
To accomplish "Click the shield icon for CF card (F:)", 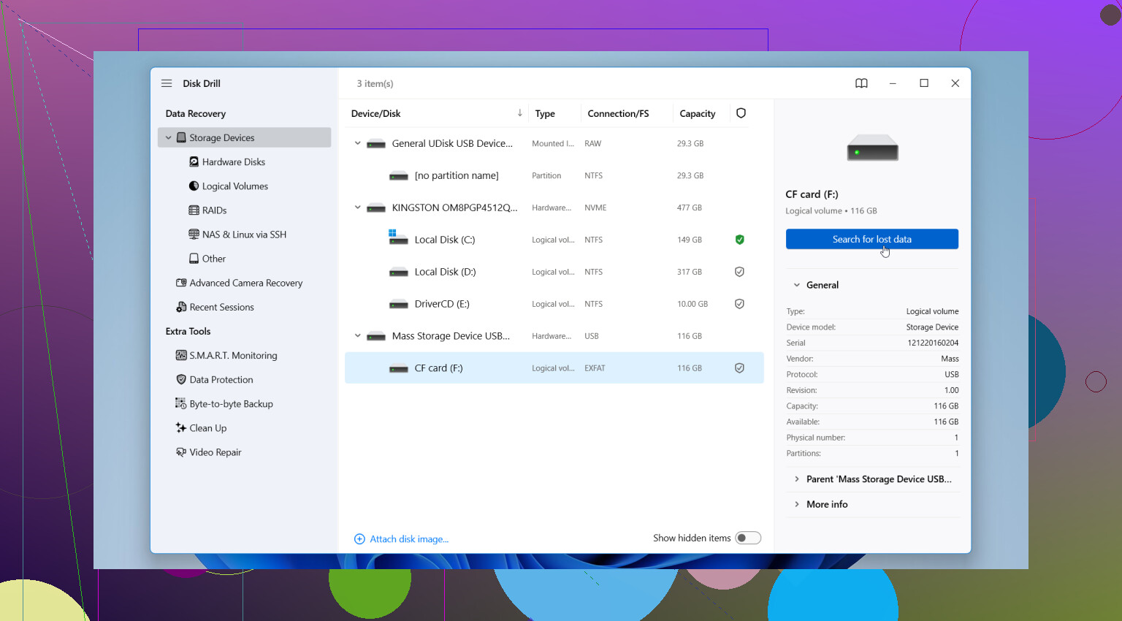I will (x=739, y=368).
